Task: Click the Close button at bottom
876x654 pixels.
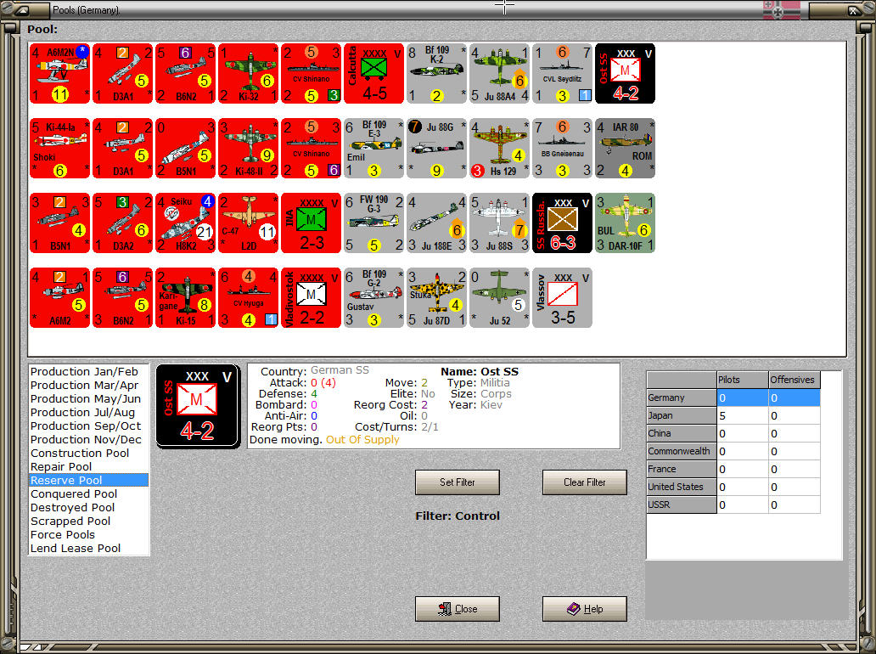Action: click(x=457, y=609)
